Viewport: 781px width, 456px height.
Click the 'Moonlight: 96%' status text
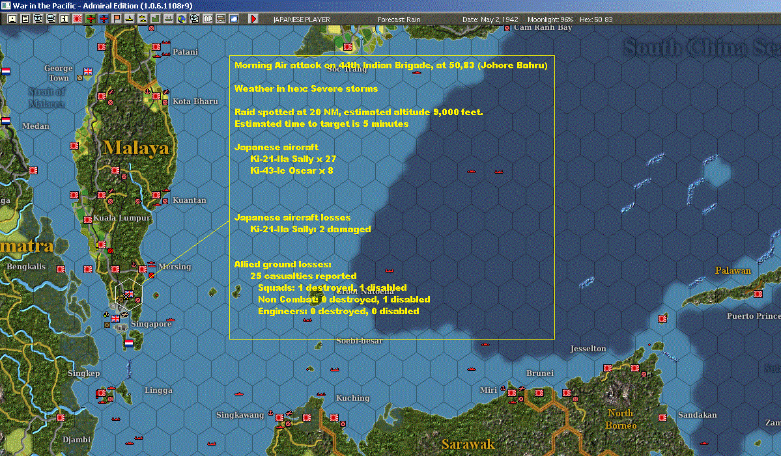tap(550, 20)
